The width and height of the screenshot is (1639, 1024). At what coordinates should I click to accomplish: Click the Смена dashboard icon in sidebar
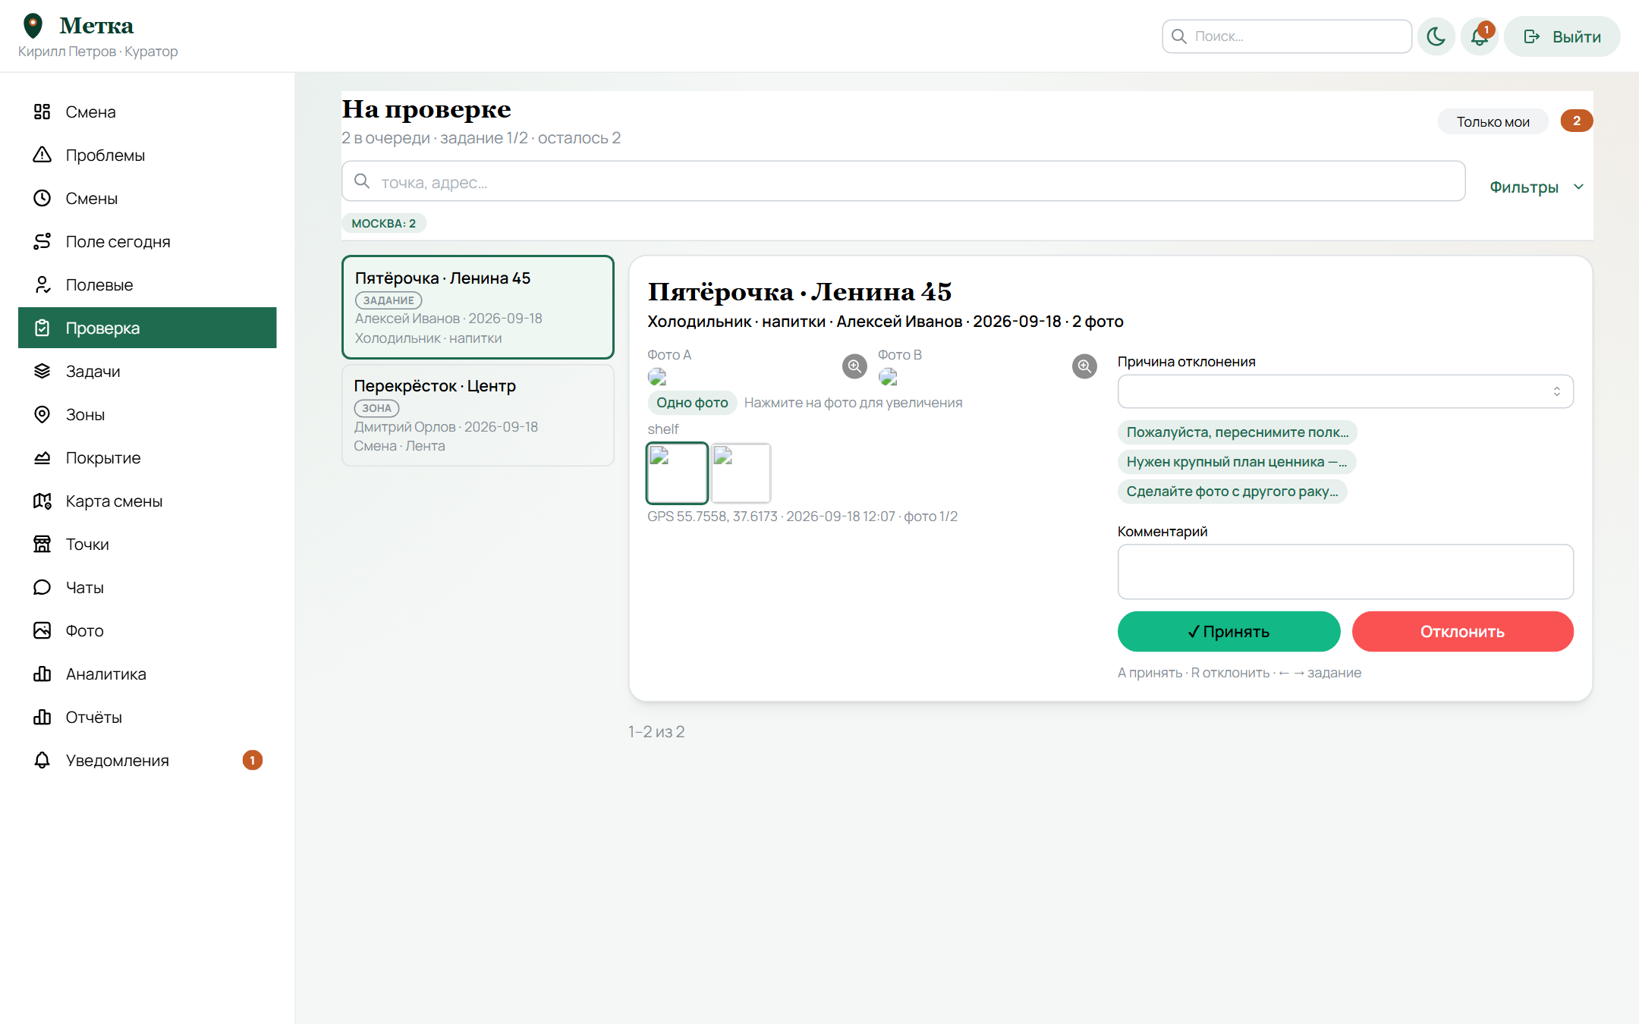click(42, 112)
